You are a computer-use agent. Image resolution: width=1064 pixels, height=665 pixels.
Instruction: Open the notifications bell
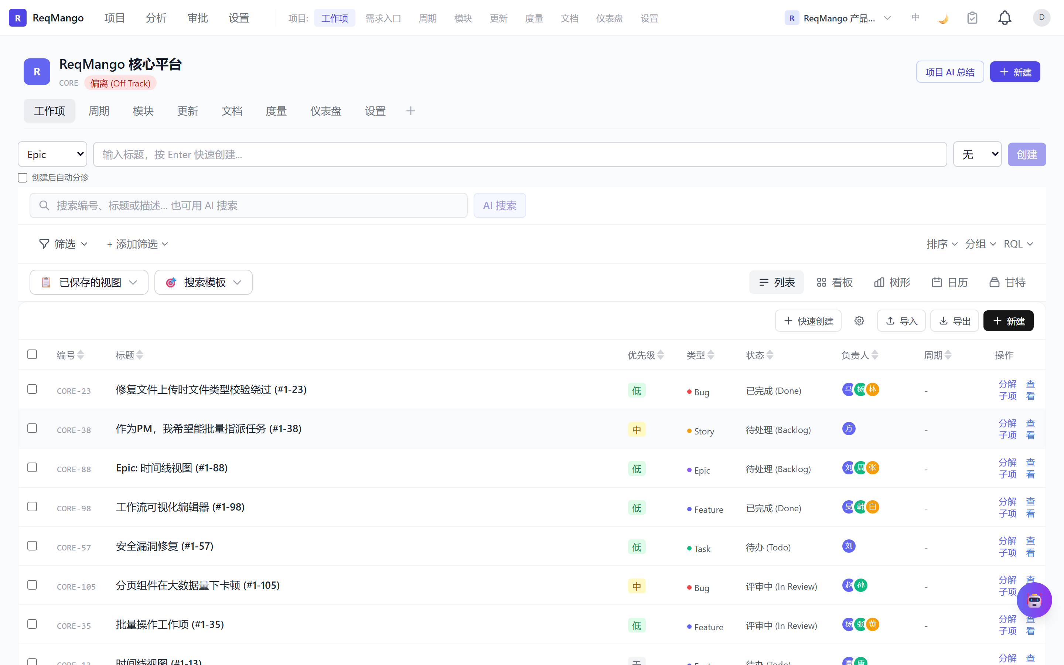coord(1005,18)
